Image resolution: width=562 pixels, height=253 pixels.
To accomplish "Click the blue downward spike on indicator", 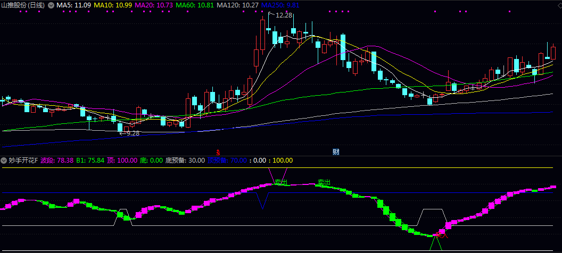I will coord(261,201).
